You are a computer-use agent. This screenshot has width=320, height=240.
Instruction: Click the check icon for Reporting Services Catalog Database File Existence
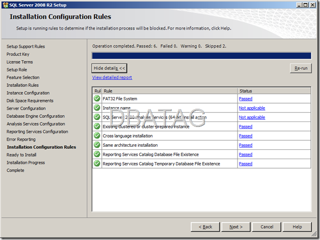97,154
